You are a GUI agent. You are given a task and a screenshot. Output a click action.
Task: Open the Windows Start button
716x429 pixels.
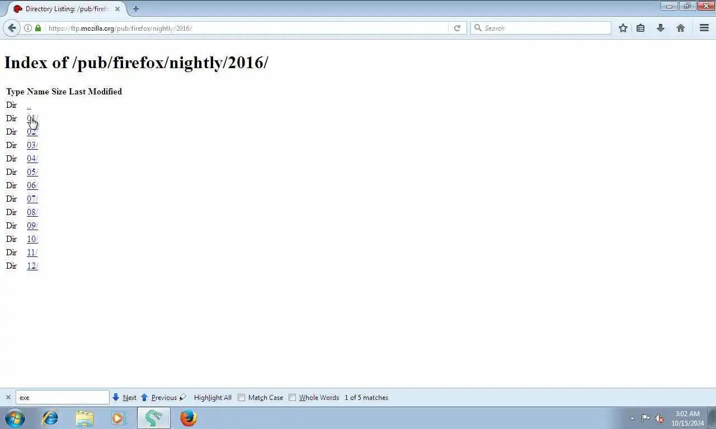click(x=15, y=418)
